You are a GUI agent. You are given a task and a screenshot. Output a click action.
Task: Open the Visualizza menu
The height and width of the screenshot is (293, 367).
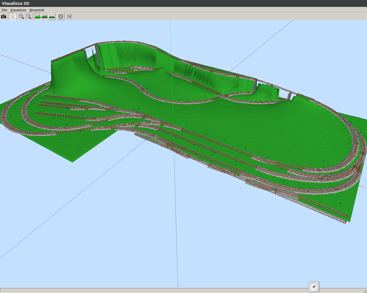coord(18,10)
